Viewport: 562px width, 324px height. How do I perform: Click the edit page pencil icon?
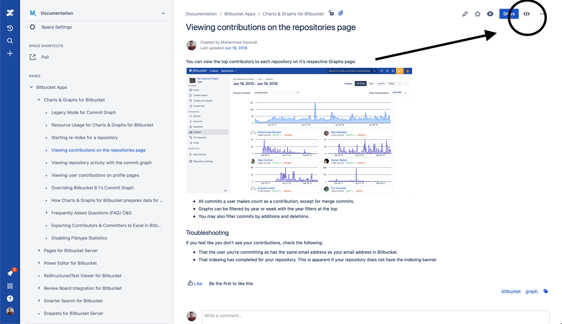pyautogui.click(x=465, y=14)
